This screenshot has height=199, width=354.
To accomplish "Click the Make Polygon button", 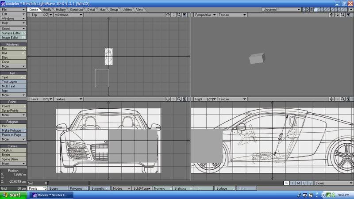I will click(13, 130).
